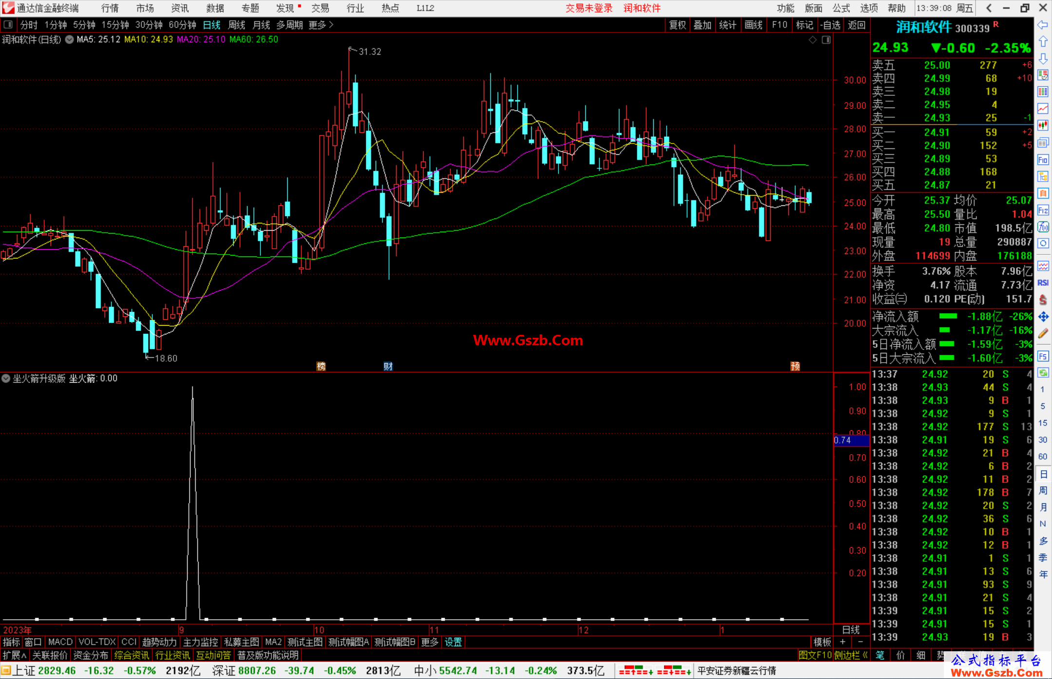Switch sidebar period to 15 minutes
This screenshot has width=1052, height=679.
coord(1043,423)
